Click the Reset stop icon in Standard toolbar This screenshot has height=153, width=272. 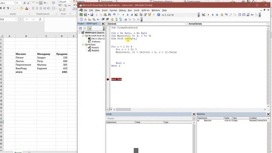point(132,15)
